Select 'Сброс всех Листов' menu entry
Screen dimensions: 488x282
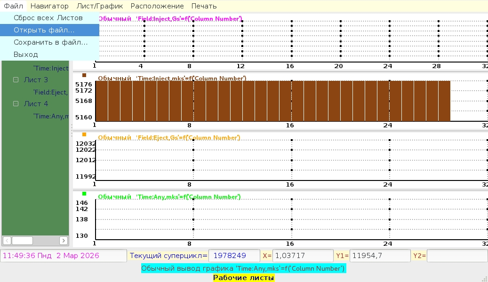point(48,18)
